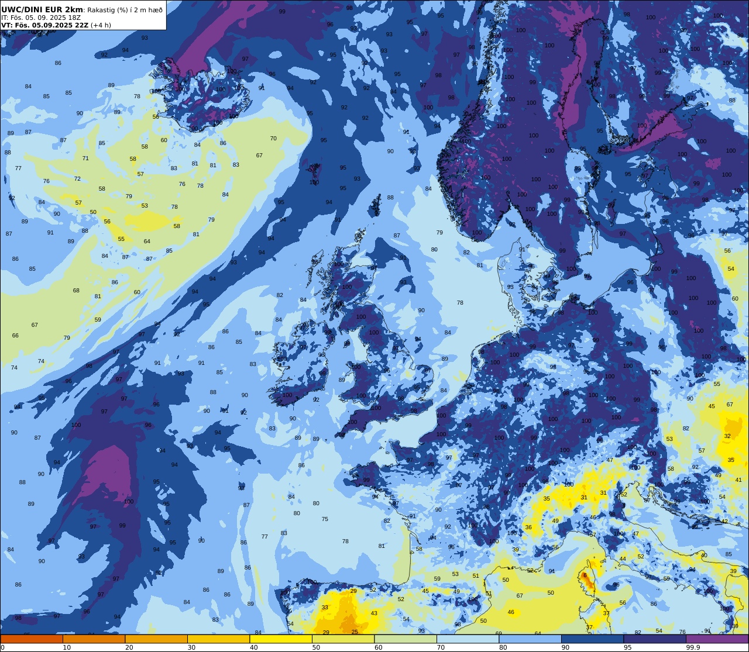Click the purple legend swatch above 99.9
This screenshot has height=652, width=749.
(717, 639)
